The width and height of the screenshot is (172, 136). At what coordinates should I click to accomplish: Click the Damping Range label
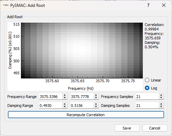click(20, 106)
